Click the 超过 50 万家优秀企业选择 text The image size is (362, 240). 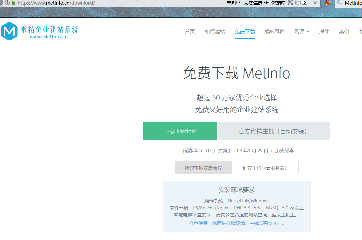tap(237, 98)
